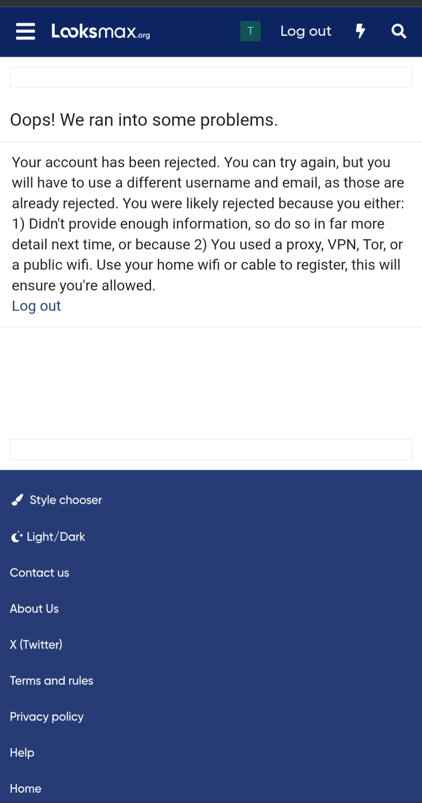The height and width of the screenshot is (803, 422).
Task: Open Contact us page
Action: click(40, 573)
